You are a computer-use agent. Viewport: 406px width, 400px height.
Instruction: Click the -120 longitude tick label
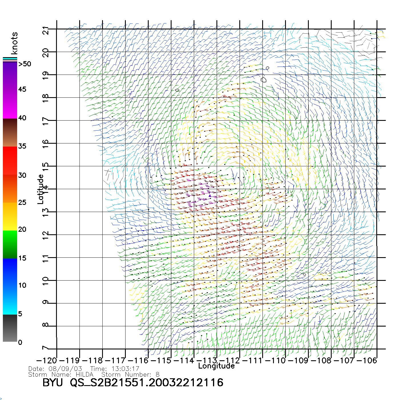[x=47, y=360]
